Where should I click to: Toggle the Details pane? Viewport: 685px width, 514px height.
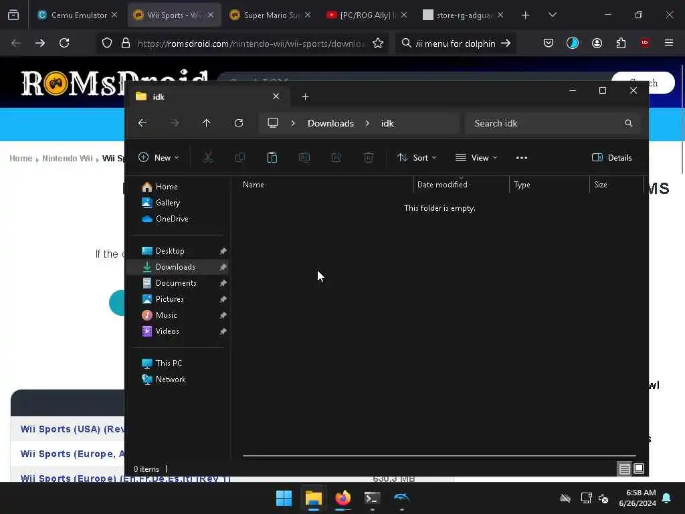click(x=611, y=158)
